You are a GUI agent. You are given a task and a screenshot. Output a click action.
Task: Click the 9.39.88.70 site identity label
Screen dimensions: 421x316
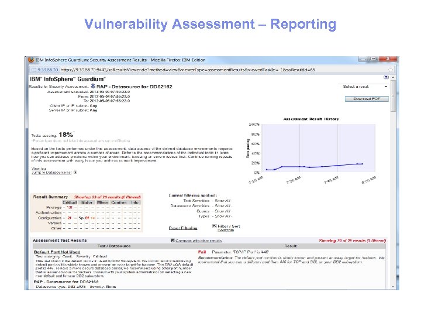coord(48,70)
